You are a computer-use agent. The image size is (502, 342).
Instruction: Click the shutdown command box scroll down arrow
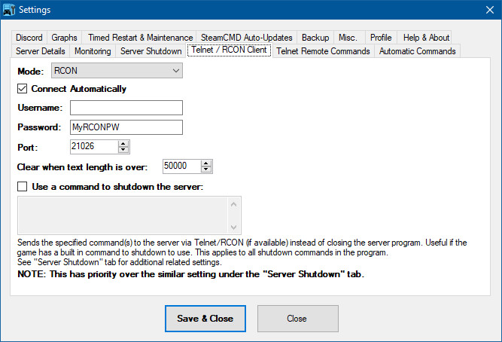point(234,227)
